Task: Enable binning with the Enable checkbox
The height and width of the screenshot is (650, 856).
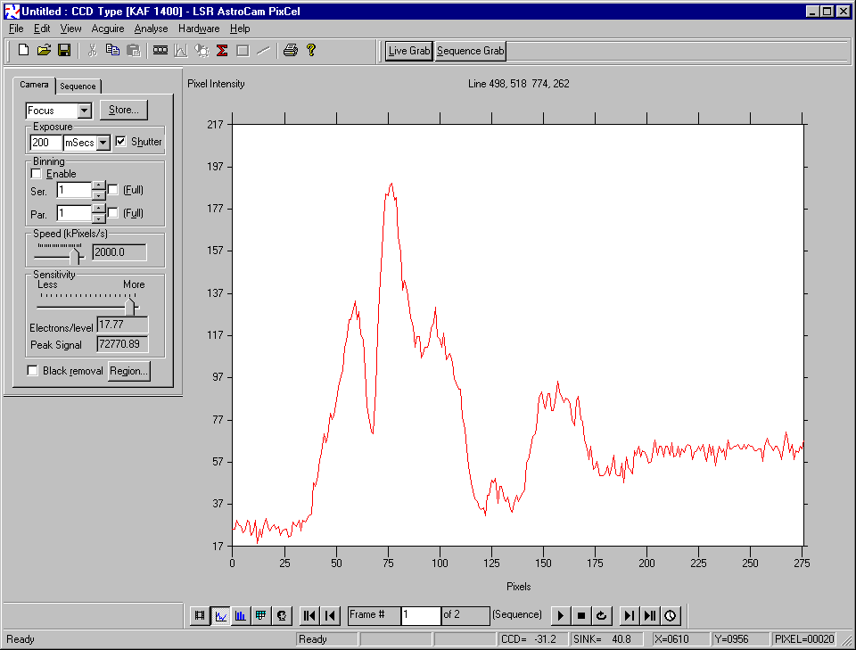Action: (37, 174)
